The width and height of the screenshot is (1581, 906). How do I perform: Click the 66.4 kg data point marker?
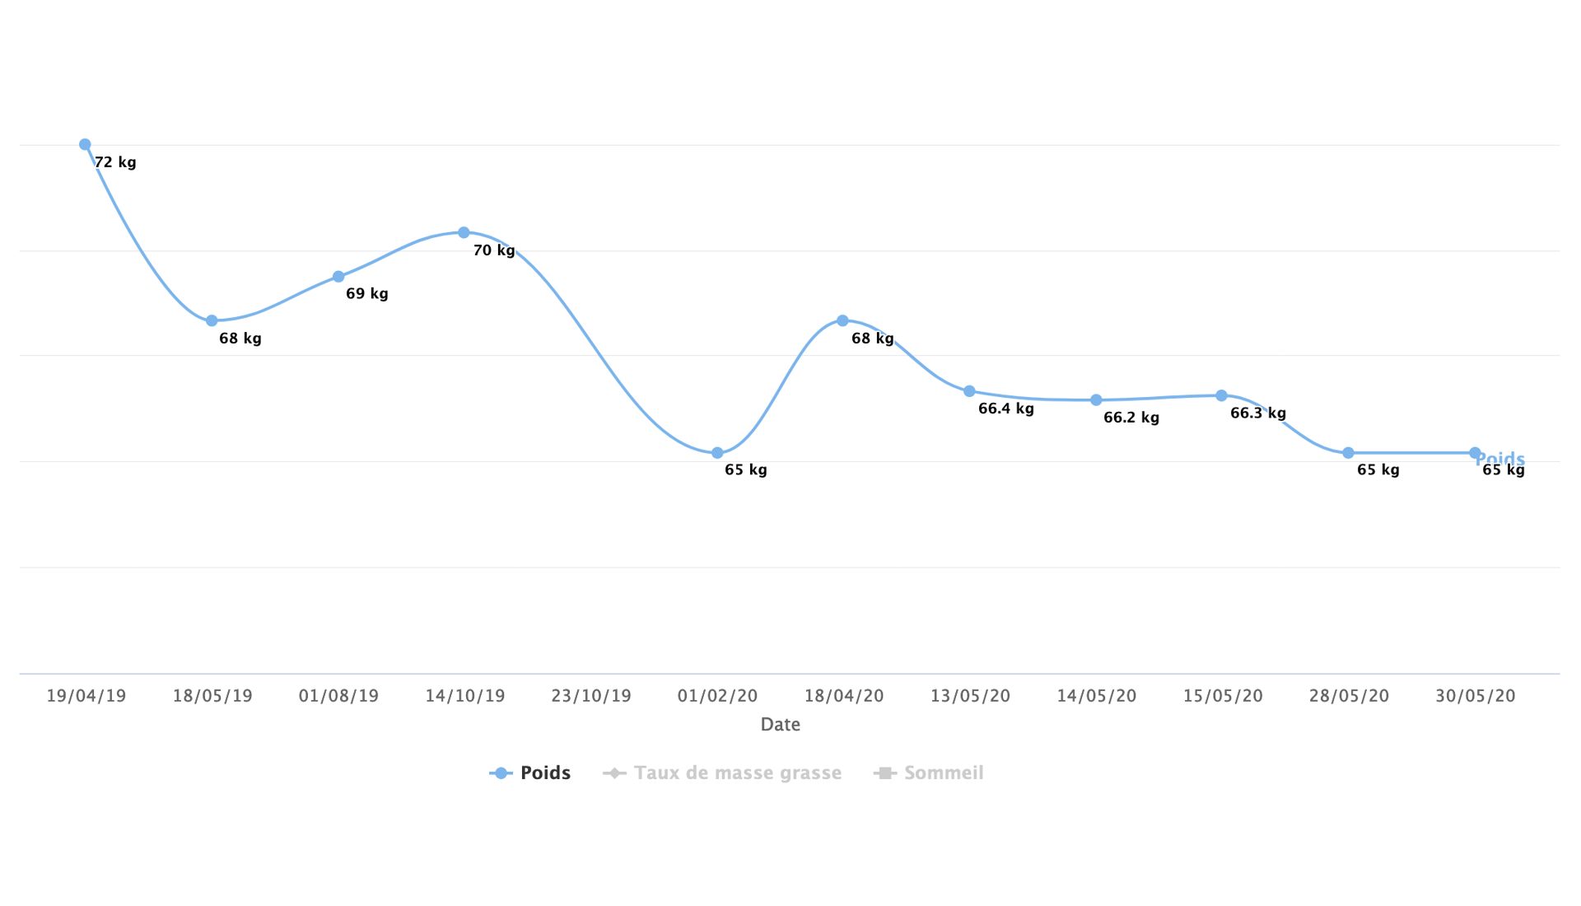click(969, 391)
